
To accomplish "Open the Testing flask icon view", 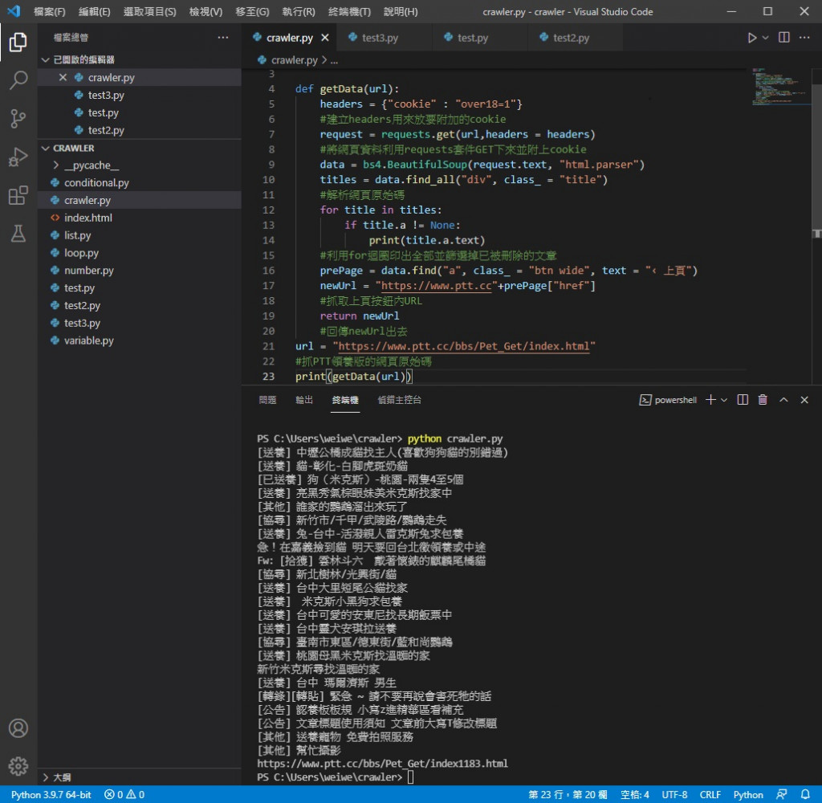I will (18, 234).
